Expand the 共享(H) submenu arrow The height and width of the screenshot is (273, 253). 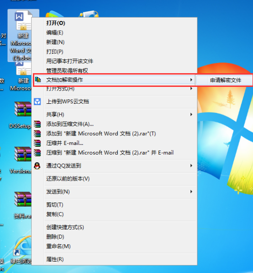click(x=191, y=115)
